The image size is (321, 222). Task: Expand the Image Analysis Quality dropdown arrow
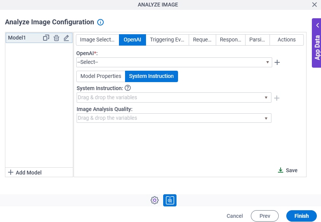[266, 118]
